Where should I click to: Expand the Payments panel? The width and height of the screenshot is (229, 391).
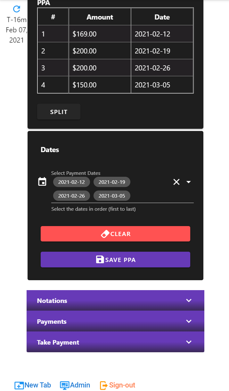pos(115,321)
